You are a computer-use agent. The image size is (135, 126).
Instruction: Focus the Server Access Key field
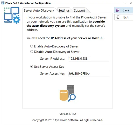click(89, 74)
